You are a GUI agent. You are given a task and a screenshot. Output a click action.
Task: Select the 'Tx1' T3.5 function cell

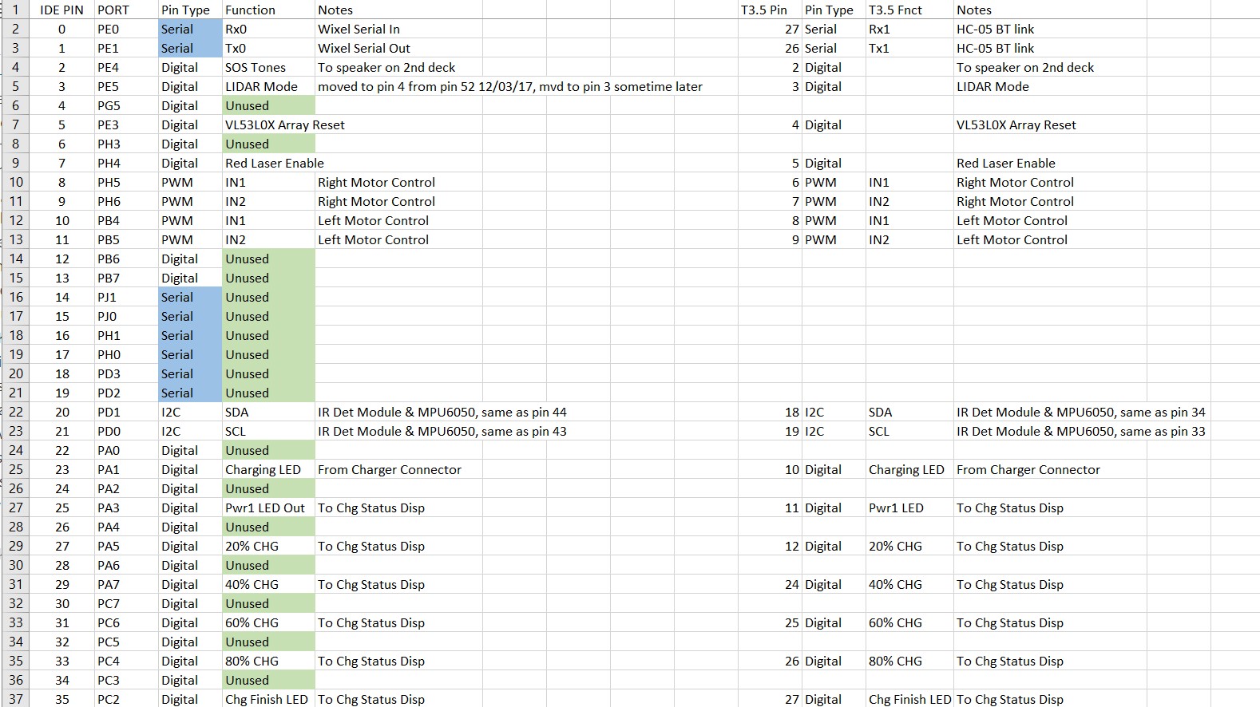[x=909, y=48]
